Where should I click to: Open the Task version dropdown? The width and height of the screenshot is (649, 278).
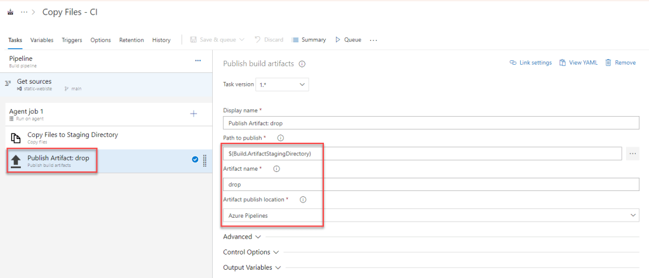283,84
